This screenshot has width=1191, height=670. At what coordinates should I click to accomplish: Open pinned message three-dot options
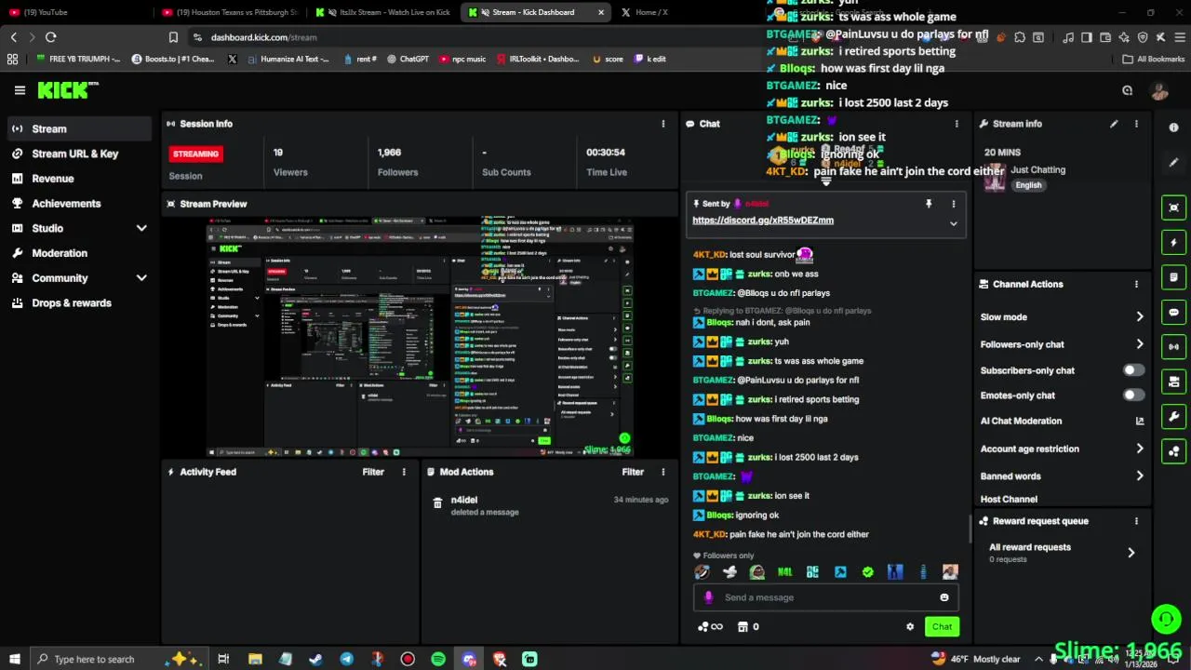pos(953,203)
